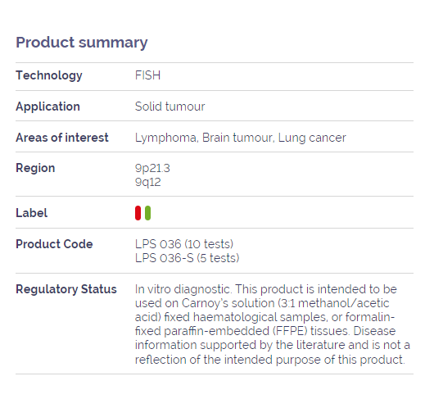434x408 pixels.
Task: Click the 9p21.3 region value
Action: pos(152,168)
